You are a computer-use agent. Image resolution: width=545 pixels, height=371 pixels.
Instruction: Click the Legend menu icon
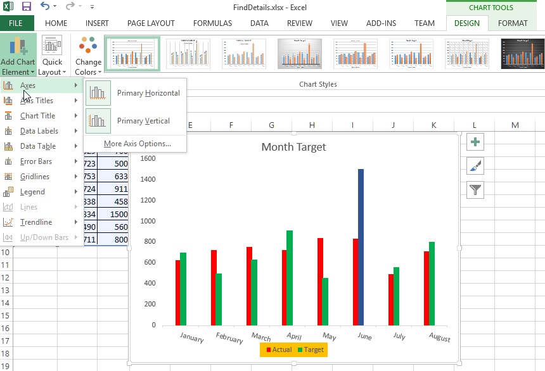click(x=8, y=192)
